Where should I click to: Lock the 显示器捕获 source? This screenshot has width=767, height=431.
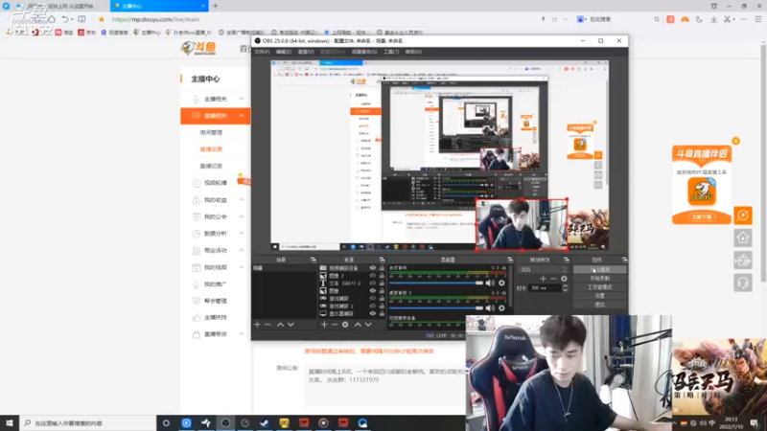pos(382,313)
